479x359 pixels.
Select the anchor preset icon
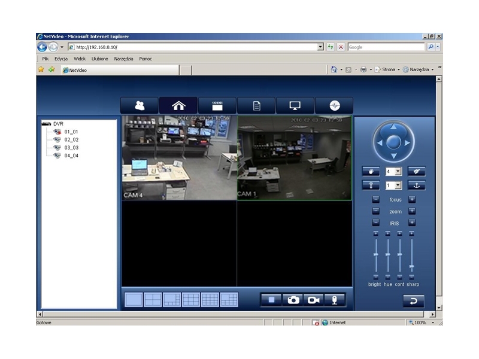pos(417,185)
